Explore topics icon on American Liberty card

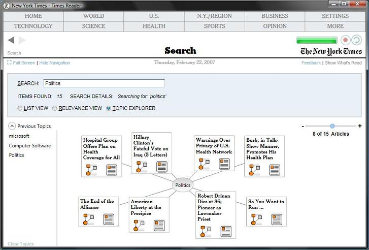point(139,226)
